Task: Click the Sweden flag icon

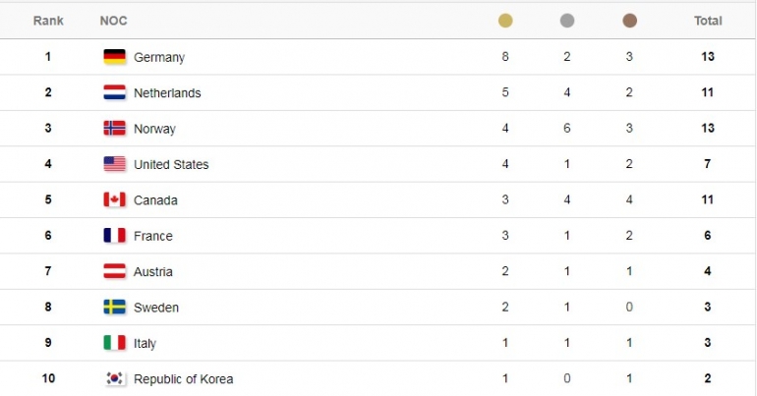Action: [114, 308]
